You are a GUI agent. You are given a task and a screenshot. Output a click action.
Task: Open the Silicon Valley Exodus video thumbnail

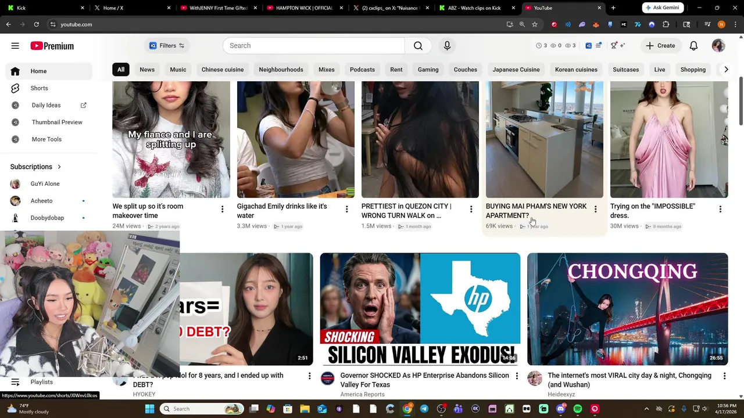coord(420,309)
